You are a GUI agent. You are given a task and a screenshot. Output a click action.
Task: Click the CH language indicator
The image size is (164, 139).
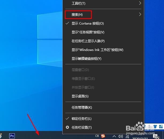[x=97, y=136]
